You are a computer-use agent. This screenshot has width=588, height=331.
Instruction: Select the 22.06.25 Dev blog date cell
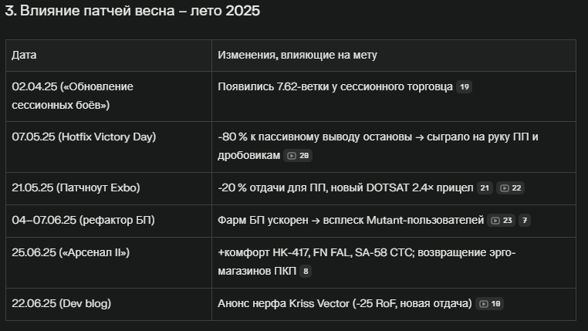pyautogui.click(x=109, y=304)
